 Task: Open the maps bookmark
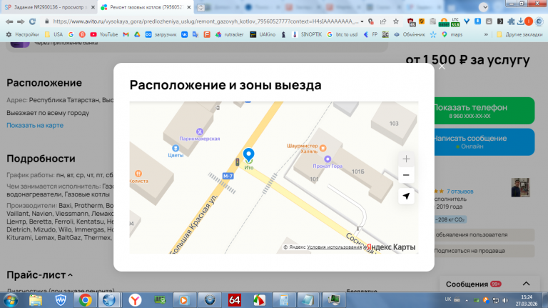(452, 34)
